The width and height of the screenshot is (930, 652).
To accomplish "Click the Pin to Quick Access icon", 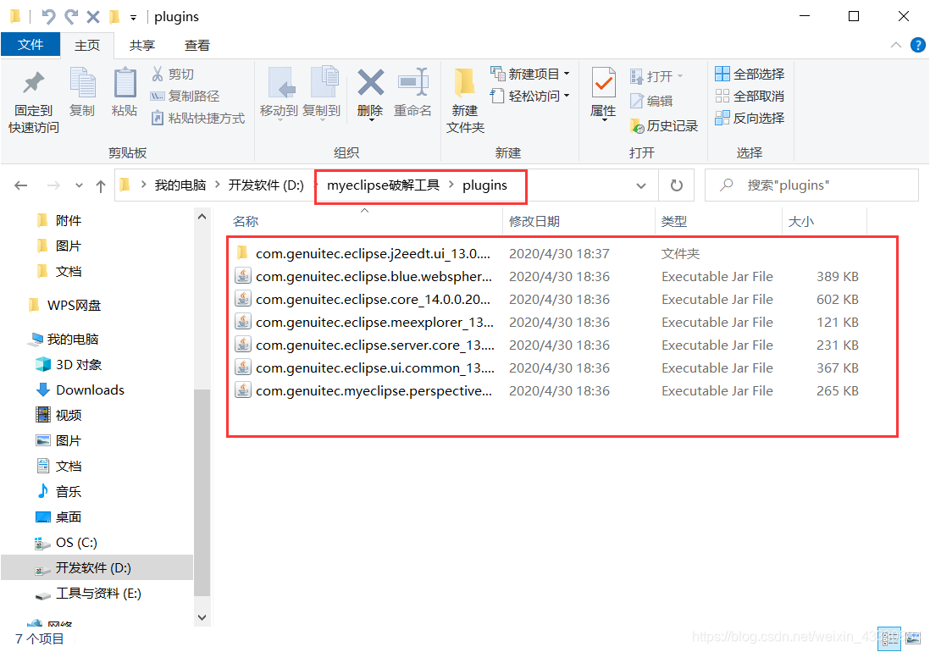I will (x=33, y=83).
